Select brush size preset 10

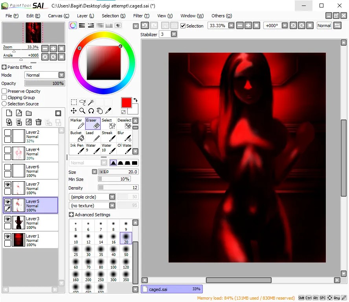[x=76, y=238]
